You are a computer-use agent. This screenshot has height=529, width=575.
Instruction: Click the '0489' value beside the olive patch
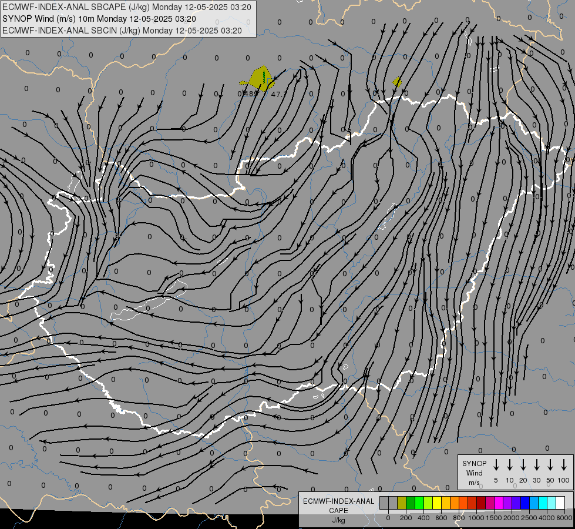click(x=248, y=93)
